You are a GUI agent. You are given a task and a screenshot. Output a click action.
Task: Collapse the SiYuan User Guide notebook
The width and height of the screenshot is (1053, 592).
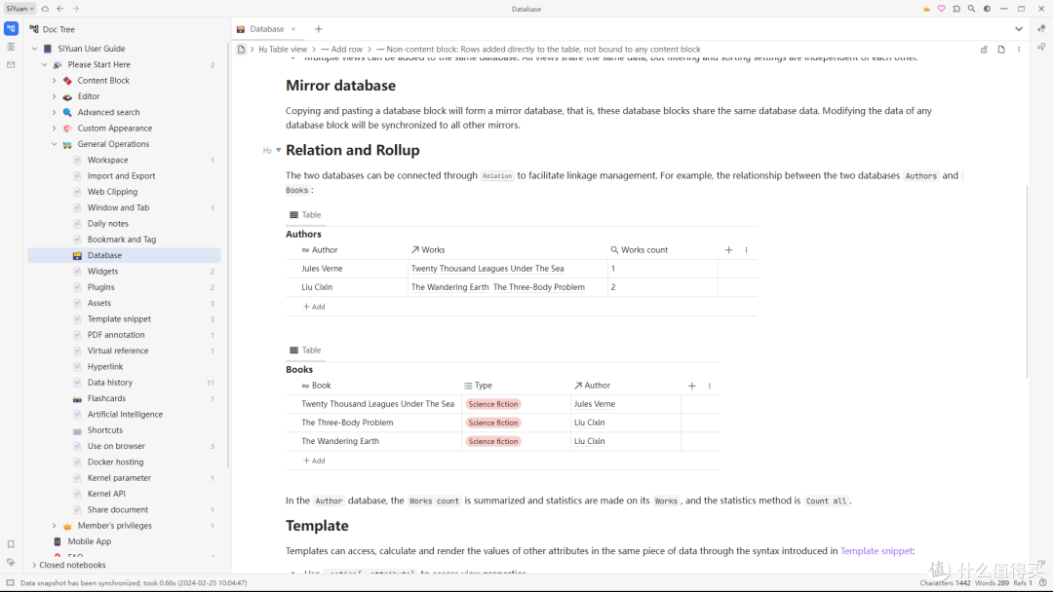pos(34,49)
